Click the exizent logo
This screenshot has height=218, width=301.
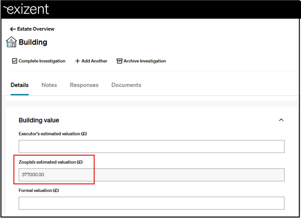(26, 9)
